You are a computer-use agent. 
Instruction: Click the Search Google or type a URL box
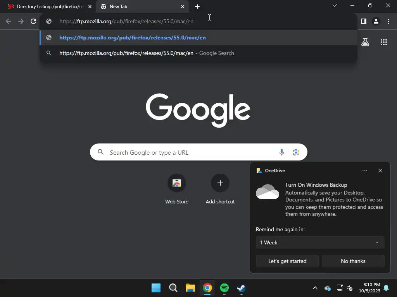coord(198,152)
